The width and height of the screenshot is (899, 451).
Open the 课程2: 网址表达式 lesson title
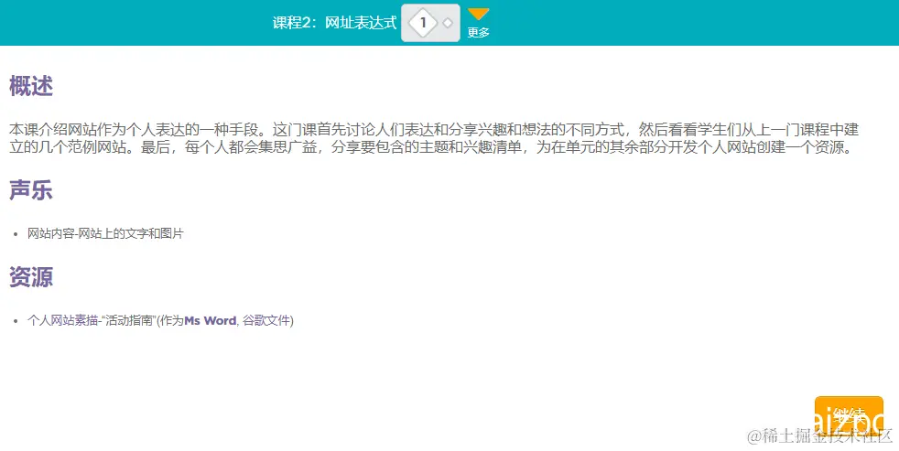pos(334,23)
